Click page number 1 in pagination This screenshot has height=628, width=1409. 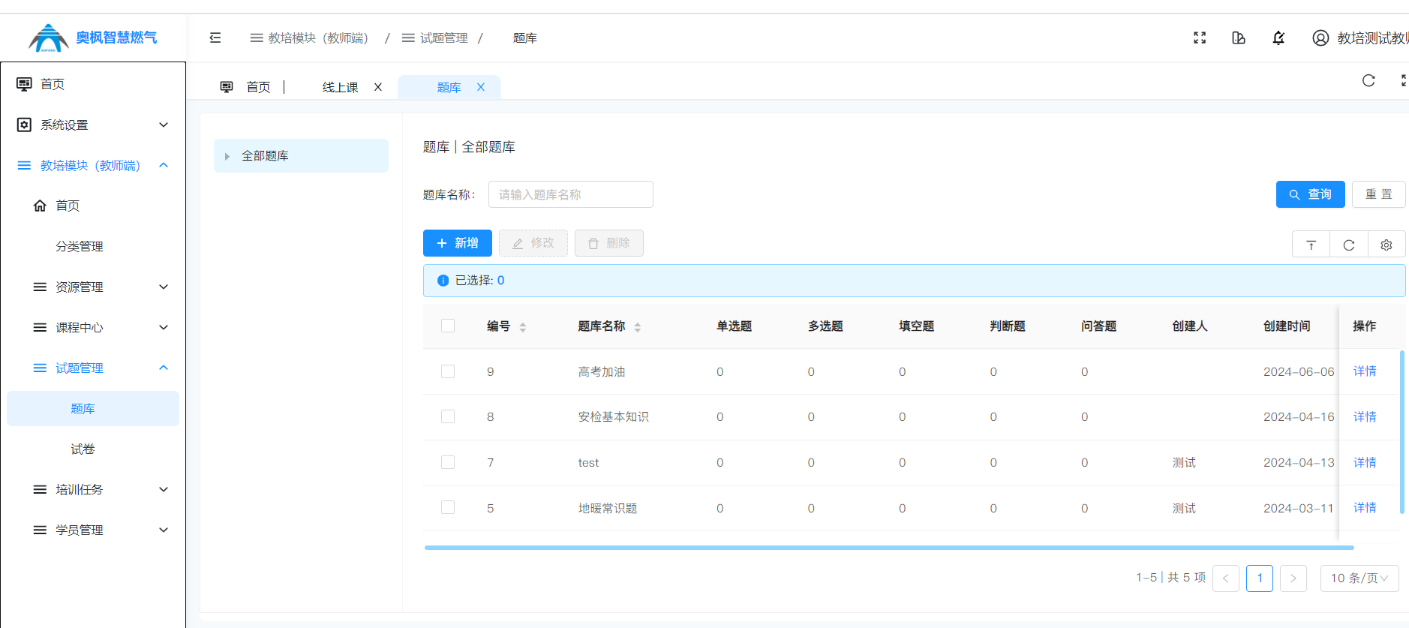coord(1260,578)
